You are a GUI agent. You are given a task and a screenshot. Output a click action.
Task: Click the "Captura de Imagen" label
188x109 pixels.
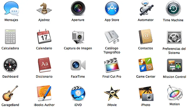tap(78, 48)
